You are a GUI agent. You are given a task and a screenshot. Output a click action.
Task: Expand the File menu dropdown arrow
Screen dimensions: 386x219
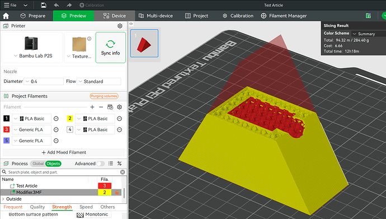pyautogui.click(x=25, y=5)
